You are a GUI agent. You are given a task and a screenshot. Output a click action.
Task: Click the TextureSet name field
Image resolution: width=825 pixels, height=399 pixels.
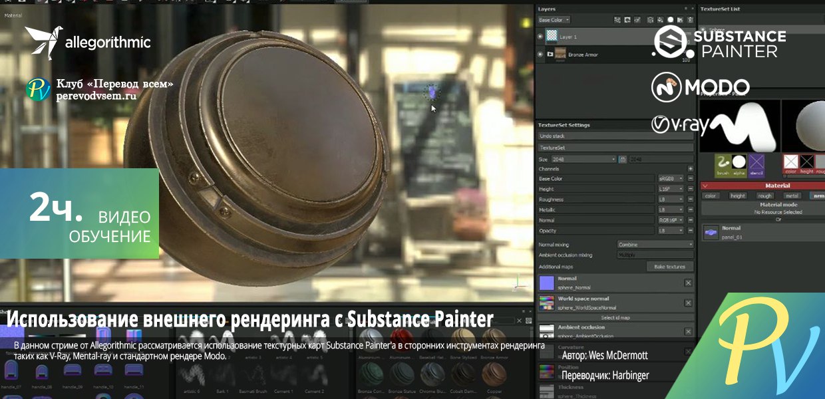(x=615, y=148)
